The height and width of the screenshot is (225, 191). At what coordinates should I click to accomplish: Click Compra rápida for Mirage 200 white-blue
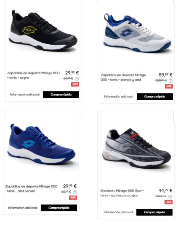pyautogui.click(x=155, y=97)
